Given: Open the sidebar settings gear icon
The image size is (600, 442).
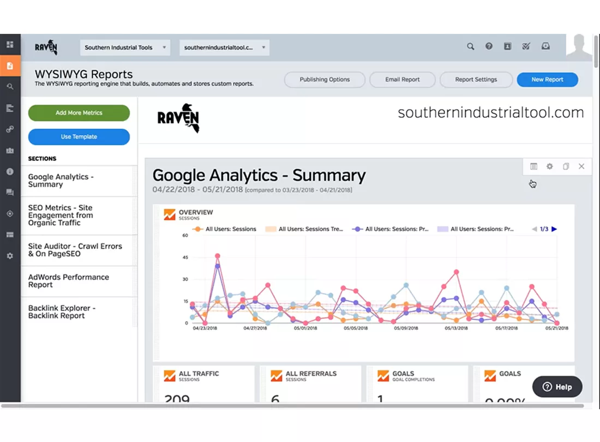Looking at the screenshot, I should (10, 255).
